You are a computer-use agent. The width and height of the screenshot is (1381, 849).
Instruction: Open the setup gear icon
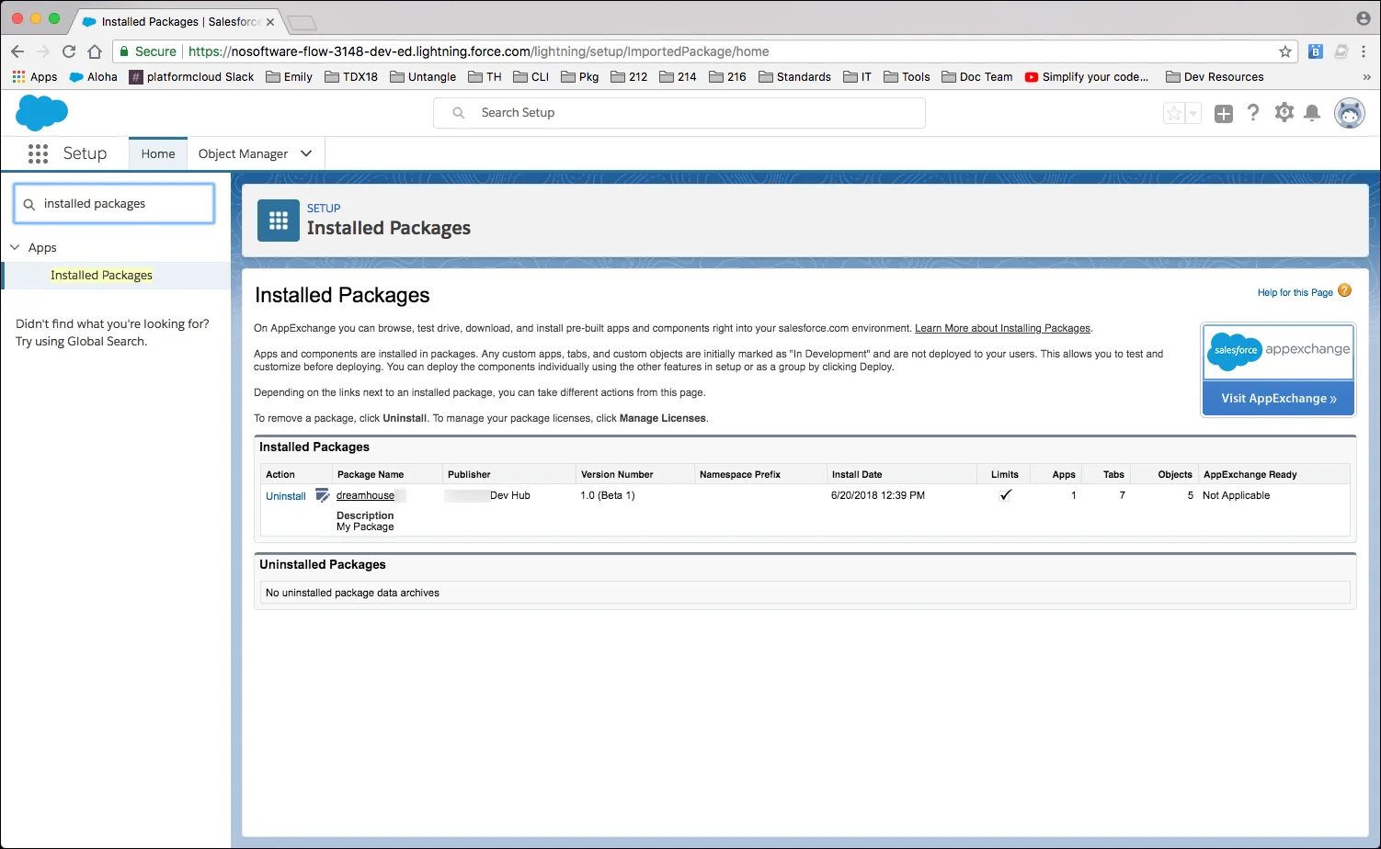point(1284,112)
